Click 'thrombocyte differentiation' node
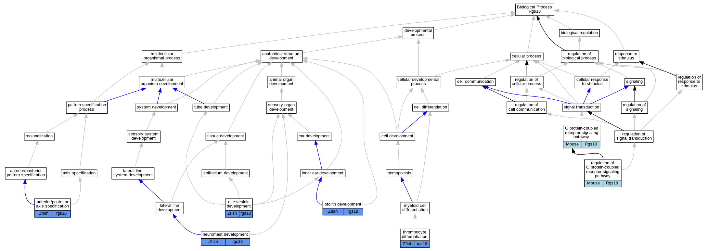Viewport: 708px width, 251px height. tap(415, 235)
